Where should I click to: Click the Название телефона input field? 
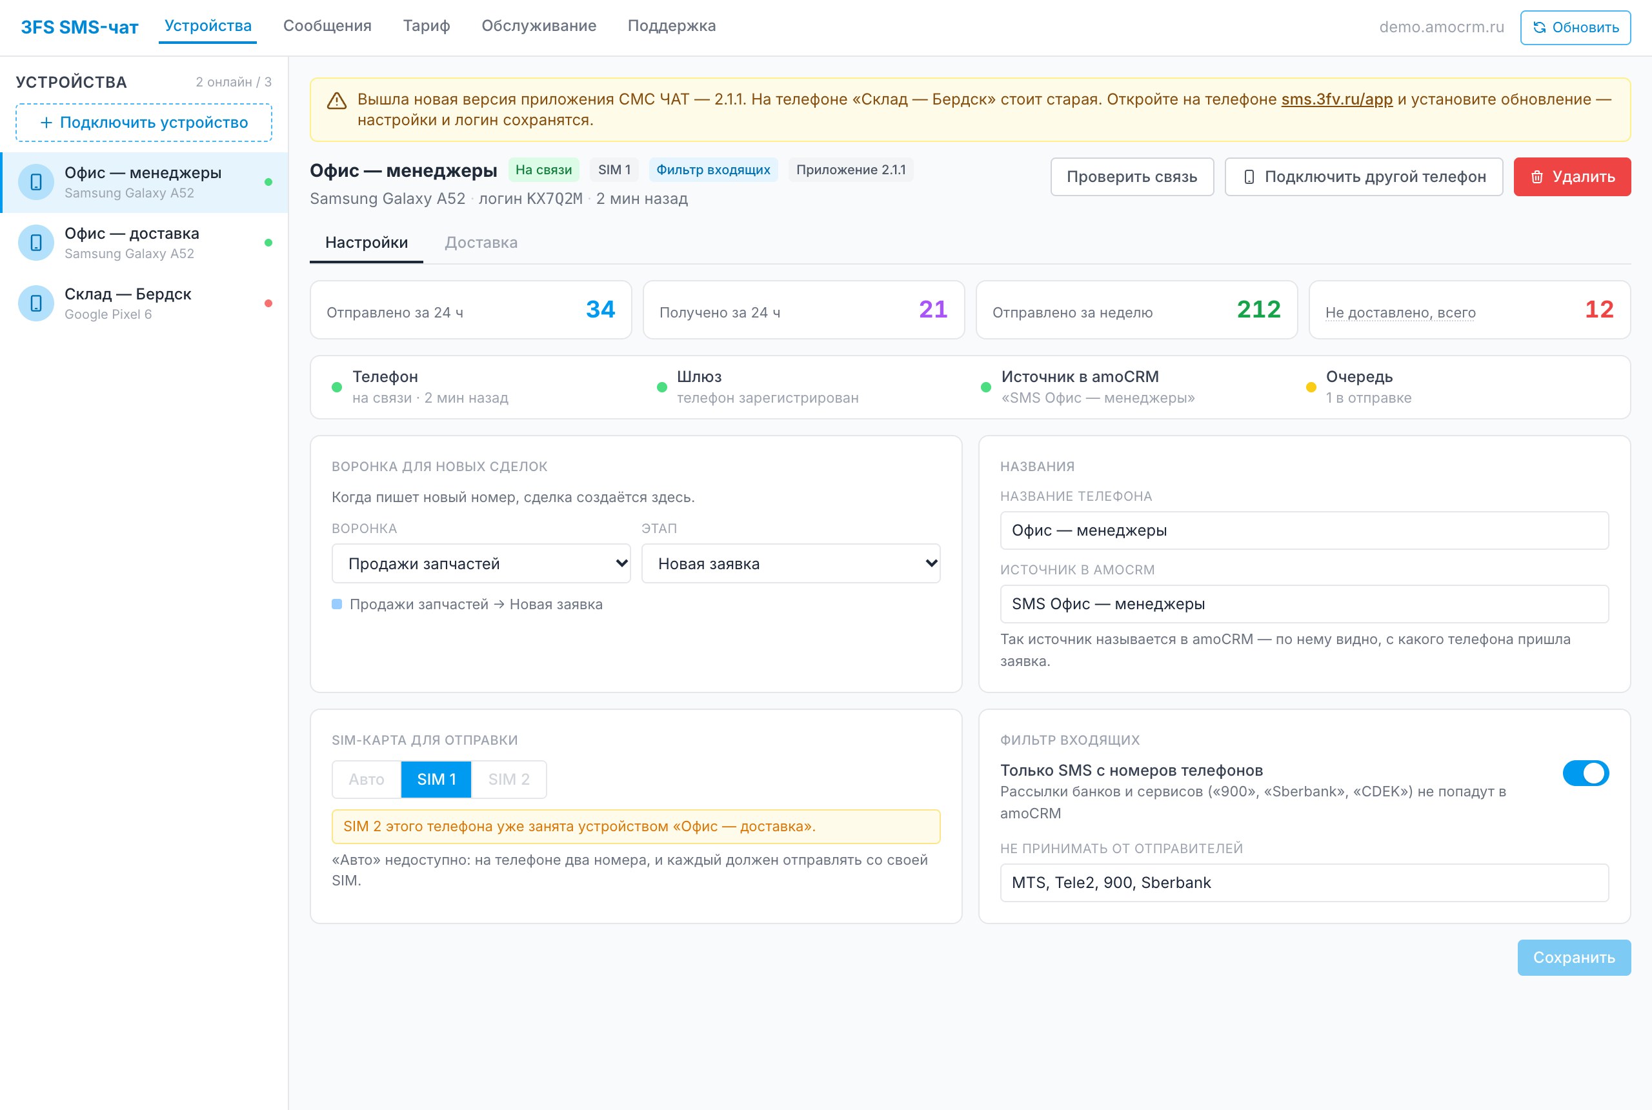[1304, 530]
